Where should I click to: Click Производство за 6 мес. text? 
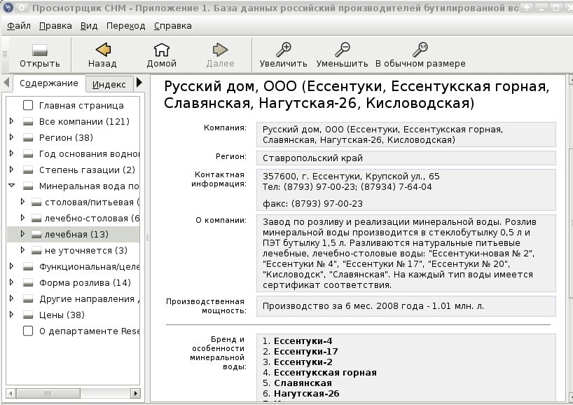point(373,306)
